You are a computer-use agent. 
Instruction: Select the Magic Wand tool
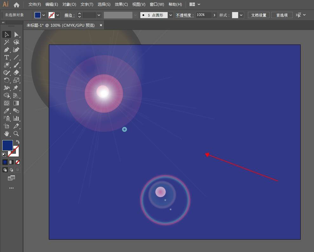pos(7,42)
